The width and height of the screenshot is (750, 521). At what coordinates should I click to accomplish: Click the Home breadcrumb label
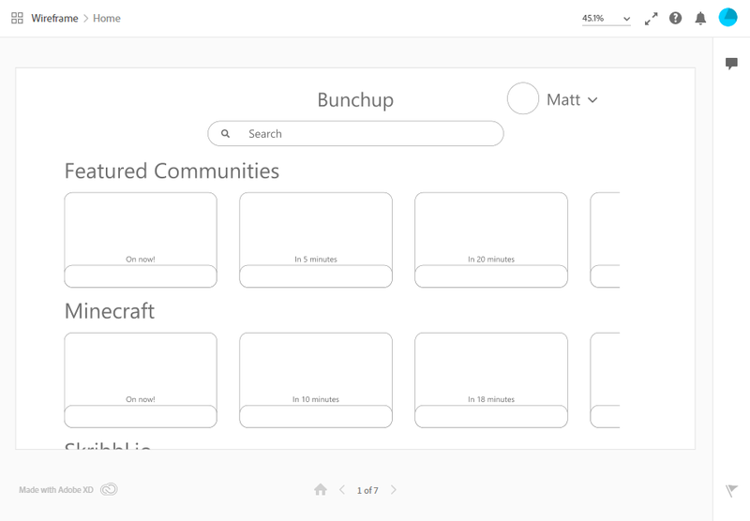[107, 18]
